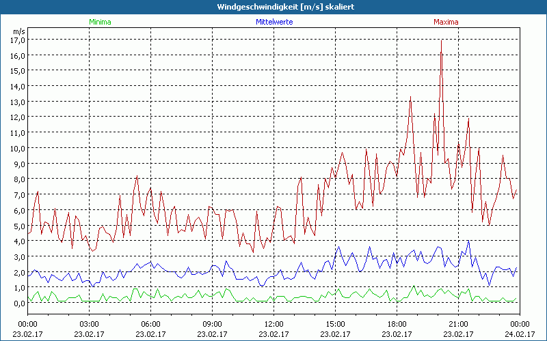Select the 15:00 time axis label

tap(335, 324)
